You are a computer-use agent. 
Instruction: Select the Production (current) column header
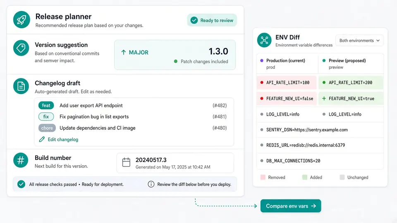(x=287, y=64)
